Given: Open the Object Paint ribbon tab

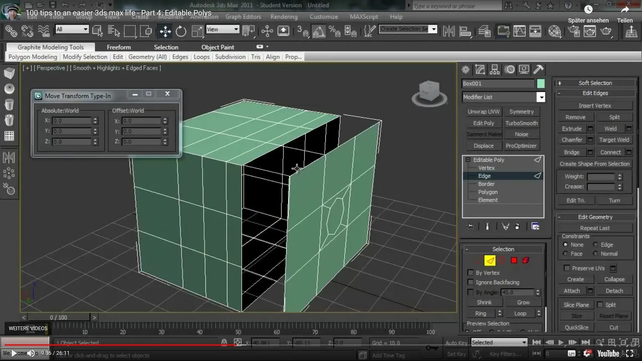Looking at the screenshot, I should (x=217, y=47).
